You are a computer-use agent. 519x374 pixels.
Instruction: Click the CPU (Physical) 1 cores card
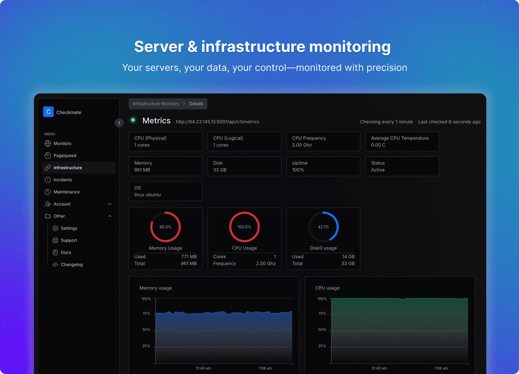point(165,141)
